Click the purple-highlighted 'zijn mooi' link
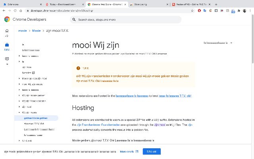Viewport: 254px width, 159px height. pos(160,125)
